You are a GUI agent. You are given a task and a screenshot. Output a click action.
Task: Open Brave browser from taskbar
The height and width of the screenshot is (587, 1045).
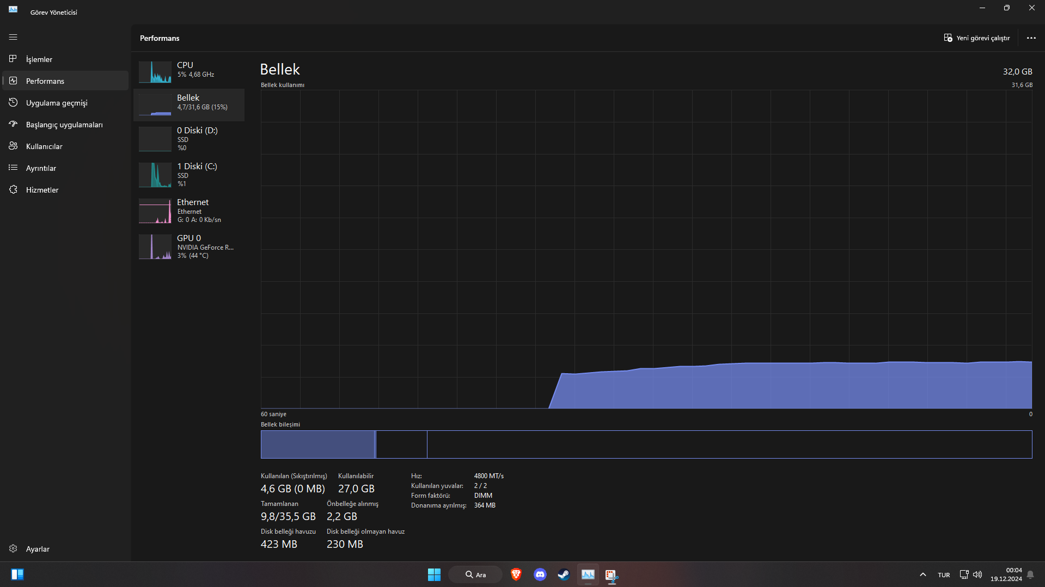[516, 574]
